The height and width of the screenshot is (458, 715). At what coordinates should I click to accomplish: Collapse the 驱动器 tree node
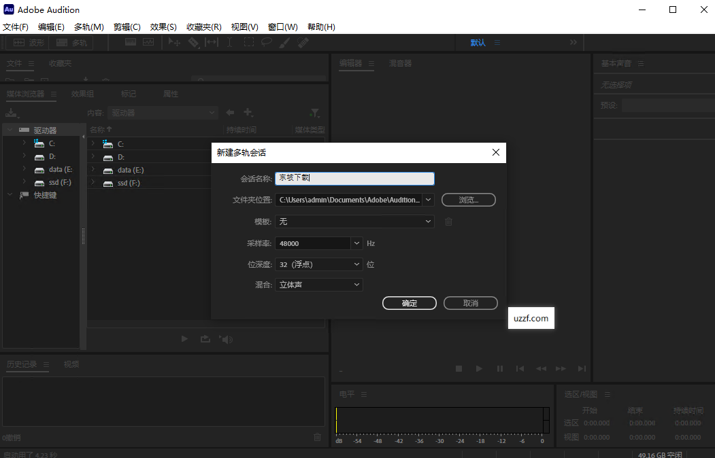click(11, 129)
